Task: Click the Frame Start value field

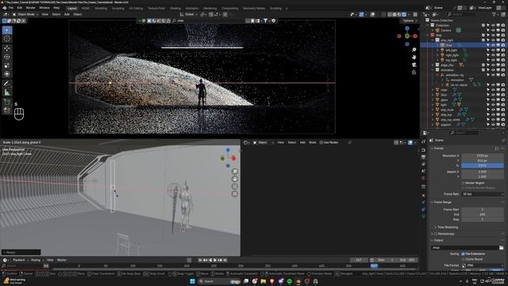Action: pos(483,210)
